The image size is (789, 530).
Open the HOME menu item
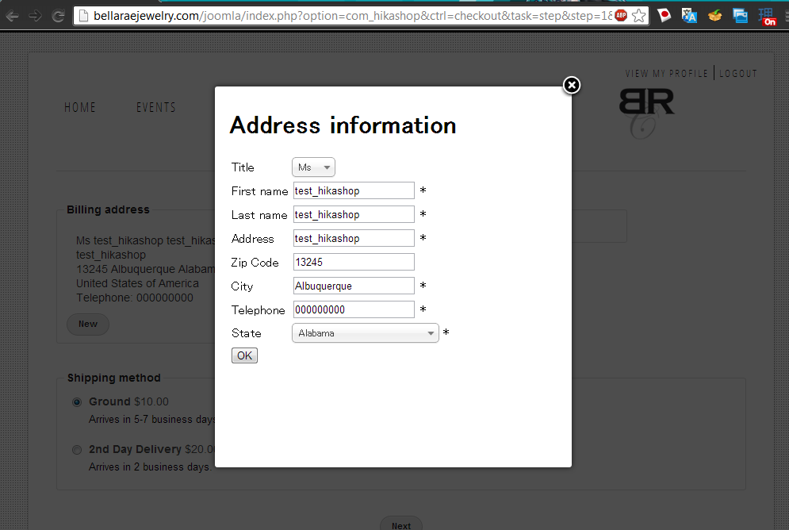(x=80, y=107)
